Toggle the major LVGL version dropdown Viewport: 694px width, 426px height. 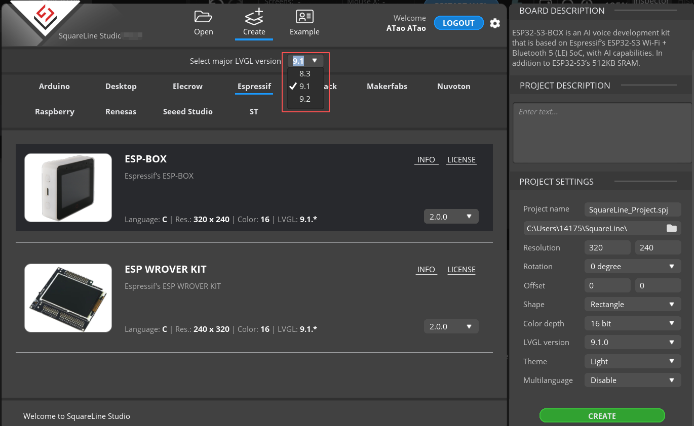305,61
